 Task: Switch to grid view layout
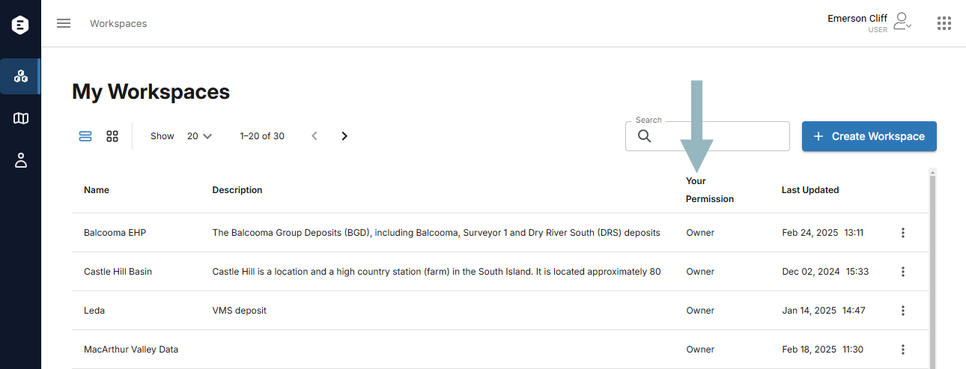[112, 136]
